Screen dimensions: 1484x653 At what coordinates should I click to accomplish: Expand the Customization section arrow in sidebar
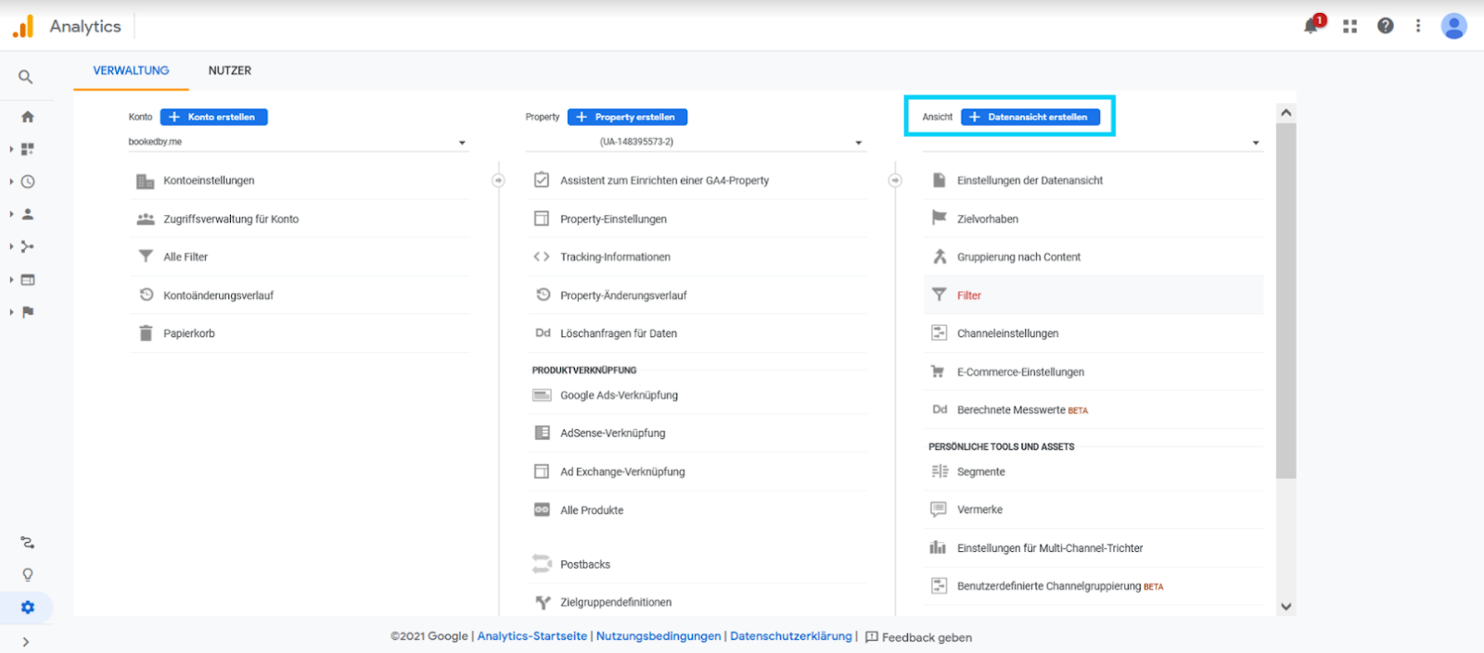coord(11,149)
